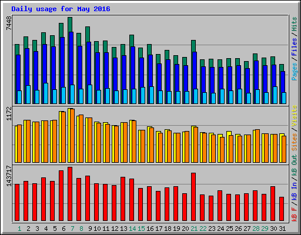Click the red kB bar for day 21
Image resolution: width=301 pixels, height=235 pixels.
pos(193,197)
